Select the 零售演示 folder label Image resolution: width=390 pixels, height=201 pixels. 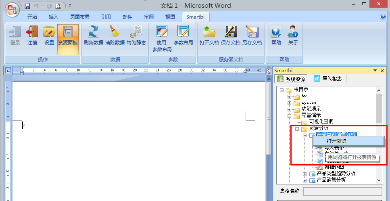[311, 115]
